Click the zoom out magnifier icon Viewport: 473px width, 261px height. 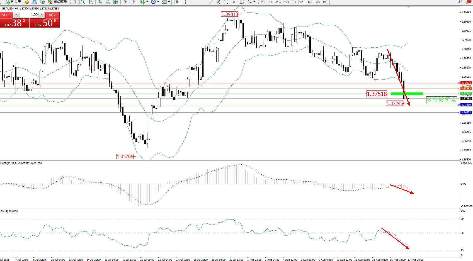click(108, 2)
